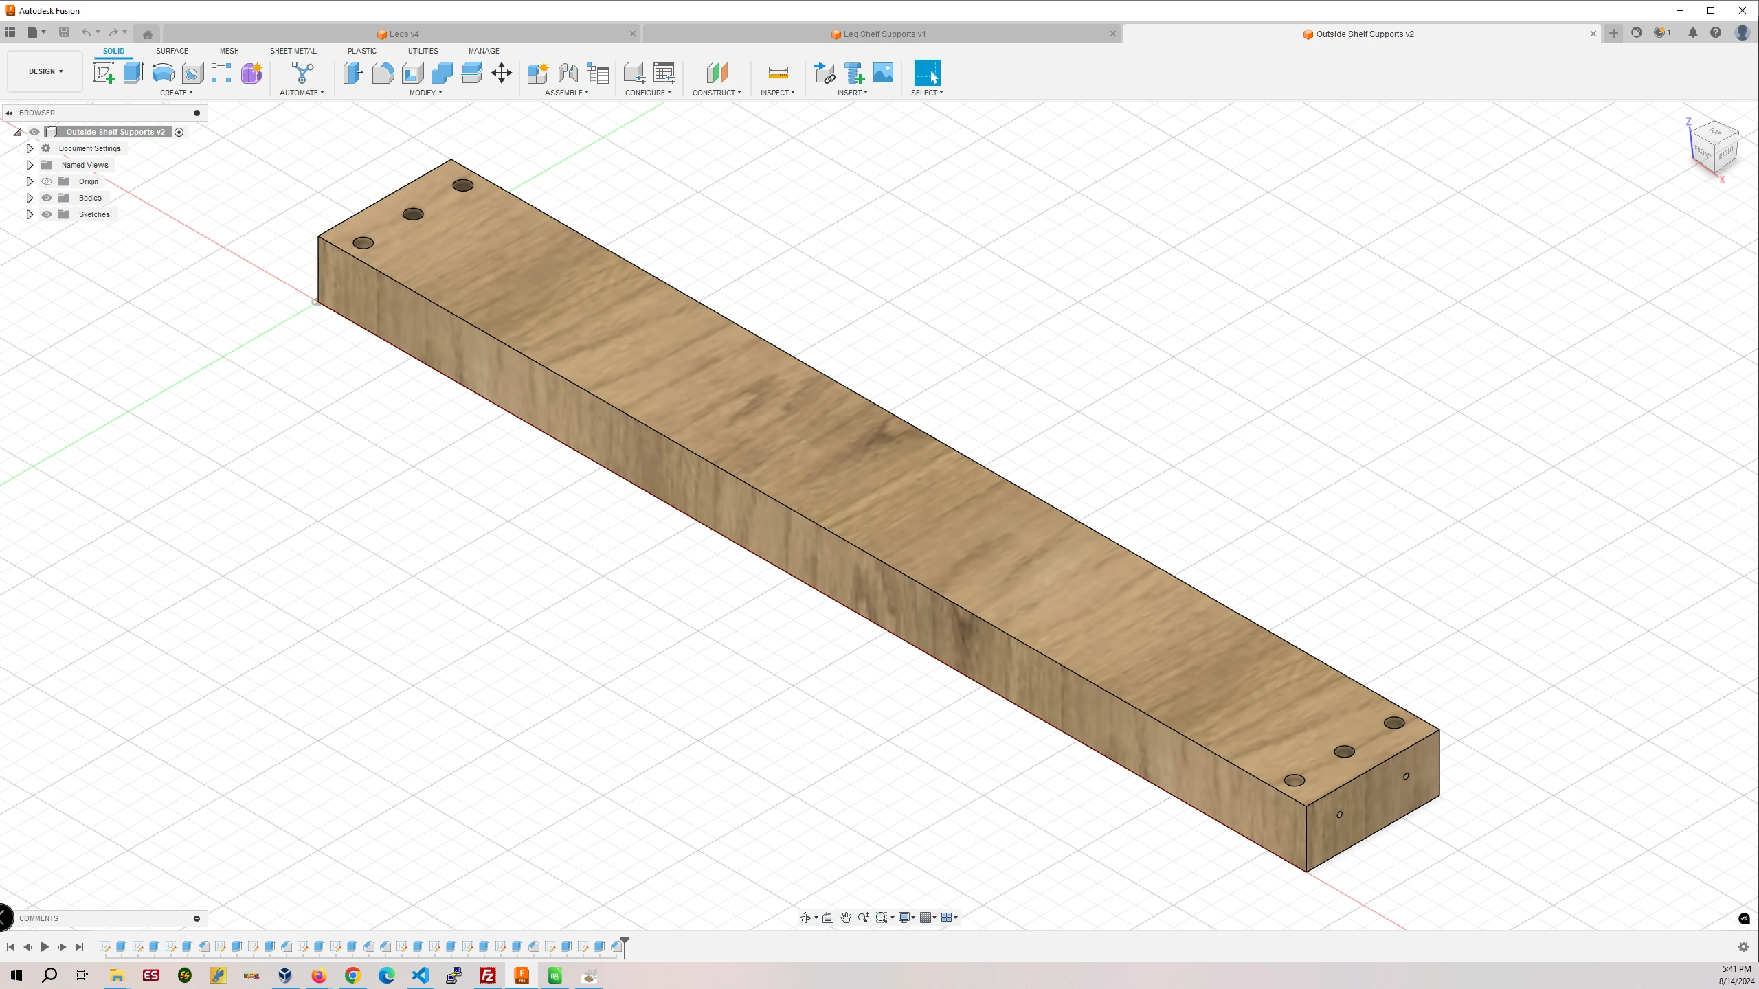Click the ViewCube TOP face
Image resolution: width=1759 pixels, height=989 pixels.
(x=1715, y=132)
